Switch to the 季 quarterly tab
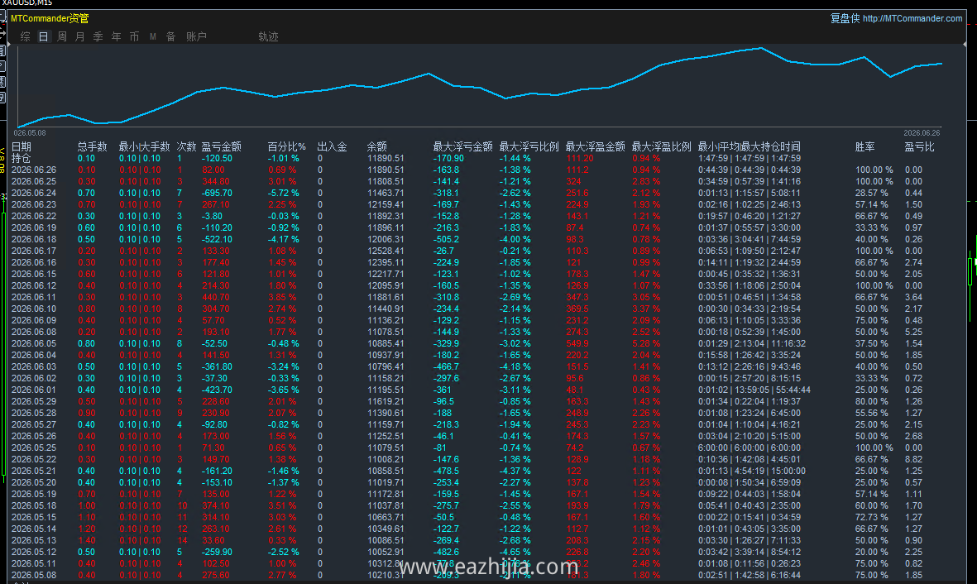The width and height of the screenshot is (977, 584). [98, 36]
